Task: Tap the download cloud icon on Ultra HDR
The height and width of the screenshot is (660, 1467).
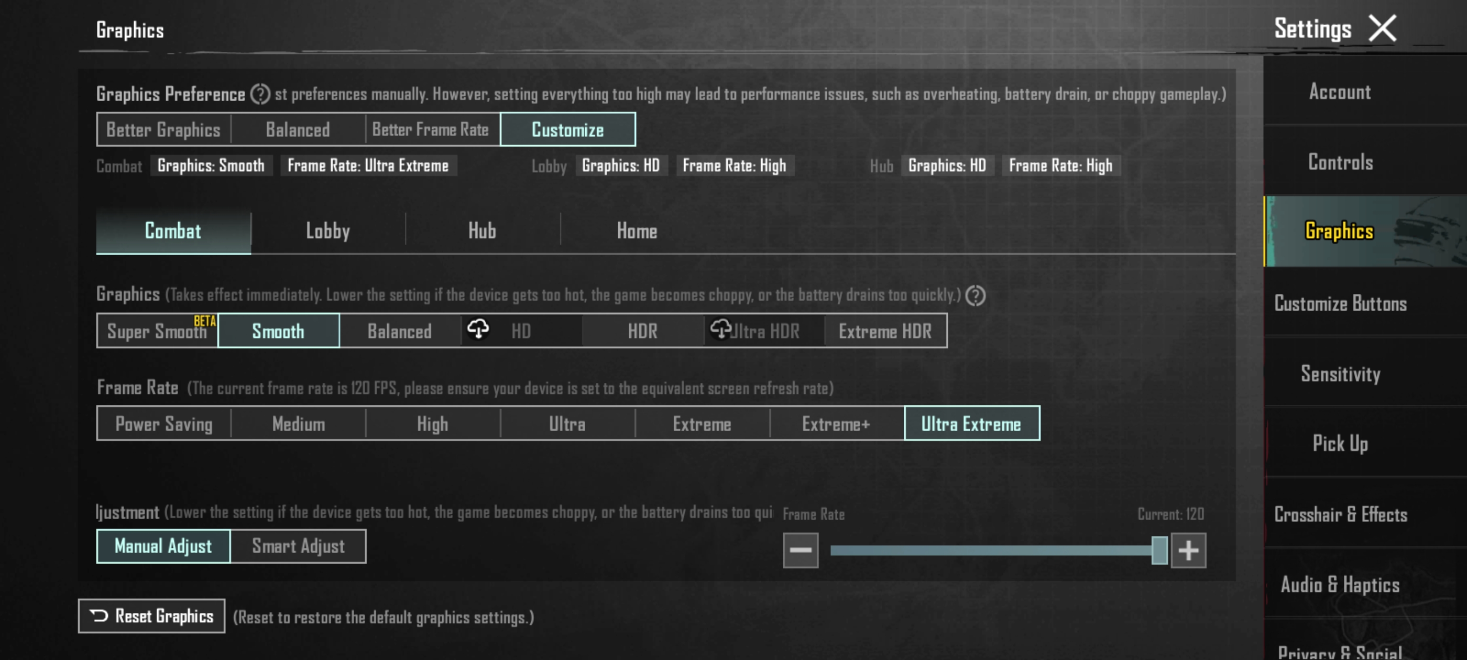Action: pos(720,328)
